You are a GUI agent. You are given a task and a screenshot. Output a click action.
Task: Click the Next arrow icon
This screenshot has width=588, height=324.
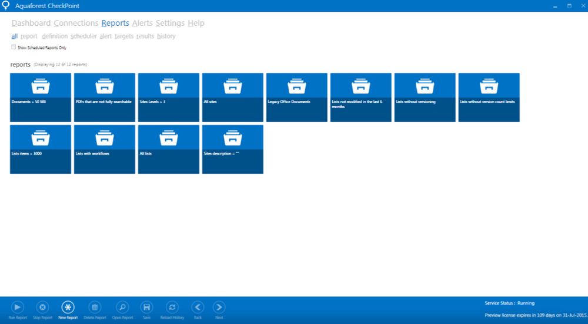click(219, 308)
